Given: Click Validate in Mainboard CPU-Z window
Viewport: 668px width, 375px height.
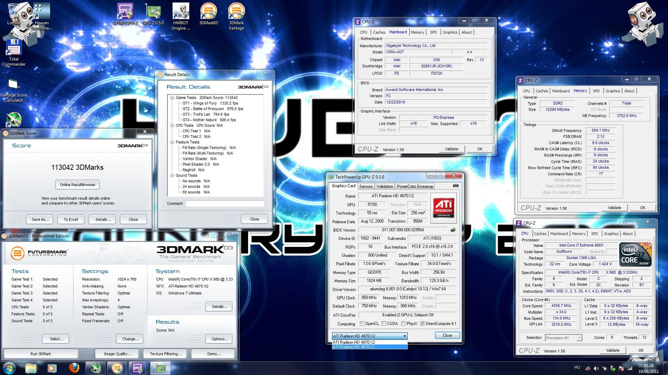Looking at the screenshot, I should tap(452, 149).
